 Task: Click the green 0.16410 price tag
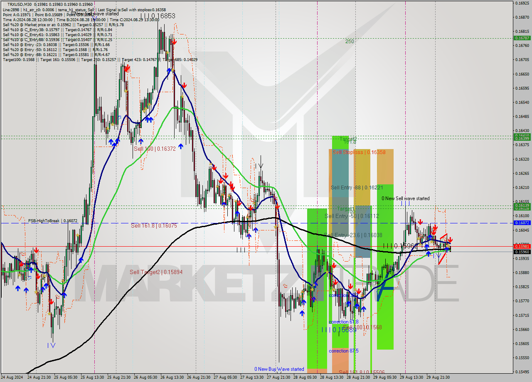click(522, 136)
